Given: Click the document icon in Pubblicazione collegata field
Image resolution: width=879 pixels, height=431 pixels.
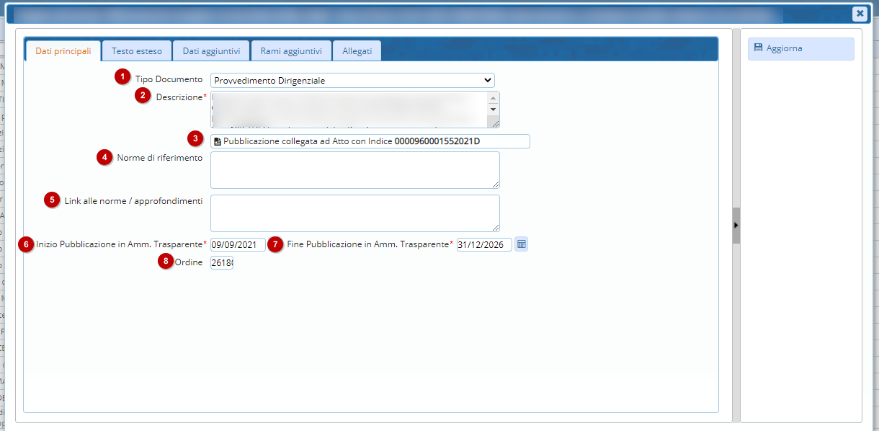Looking at the screenshot, I should click(x=218, y=142).
